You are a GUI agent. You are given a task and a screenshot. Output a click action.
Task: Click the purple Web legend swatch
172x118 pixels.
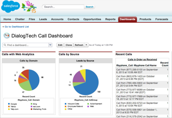pos(88,106)
